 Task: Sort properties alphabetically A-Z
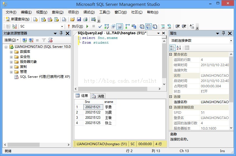179,48
